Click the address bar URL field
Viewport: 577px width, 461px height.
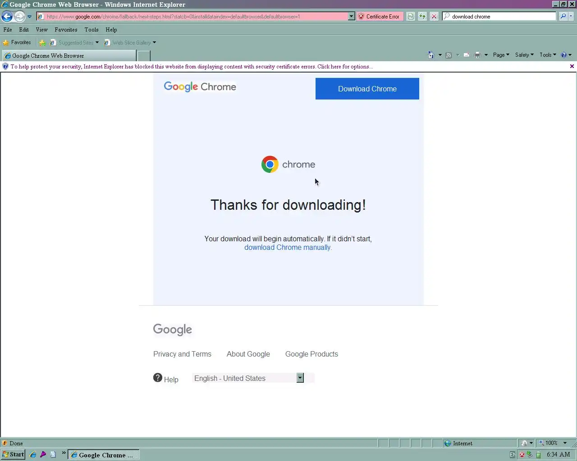click(196, 17)
